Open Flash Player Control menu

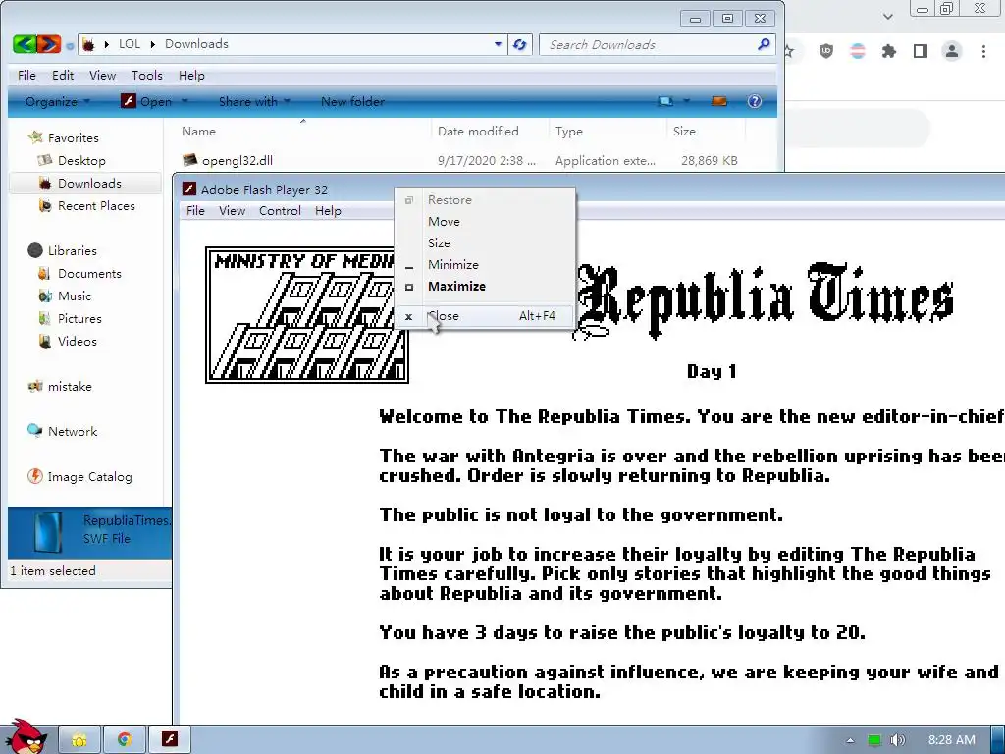point(280,210)
